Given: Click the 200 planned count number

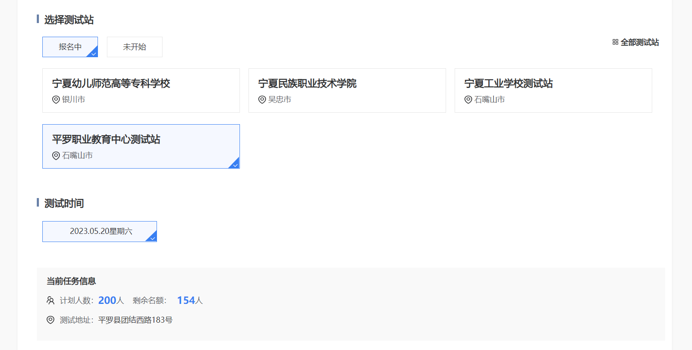Looking at the screenshot, I should pyautogui.click(x=107, y=300).
